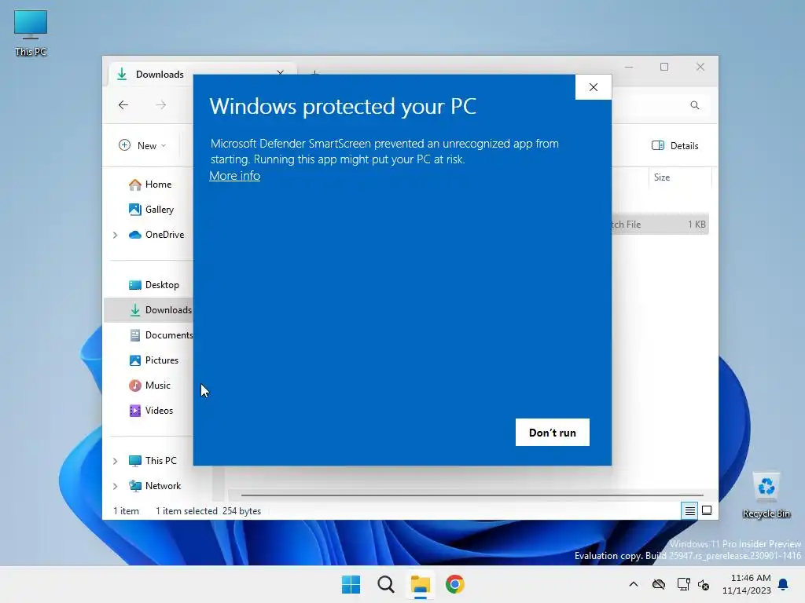Click the Size column header
The height and width of the screenshot is (603, 805).
[680, 177]
